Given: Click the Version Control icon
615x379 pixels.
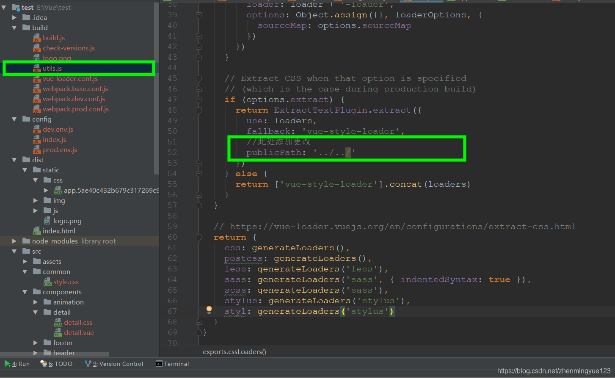Looking at the screenshot, I should (x=88, y=364).
